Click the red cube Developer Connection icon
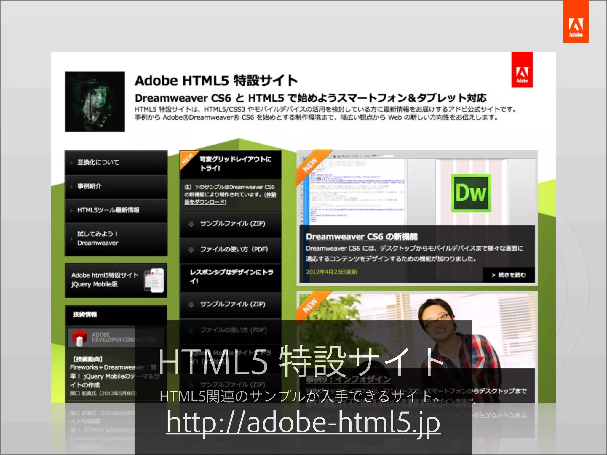 click(79, 338)
